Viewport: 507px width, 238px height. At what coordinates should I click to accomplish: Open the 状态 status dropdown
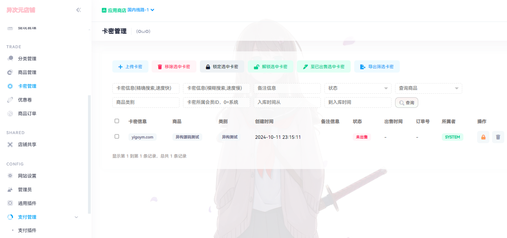coord(357,88)
